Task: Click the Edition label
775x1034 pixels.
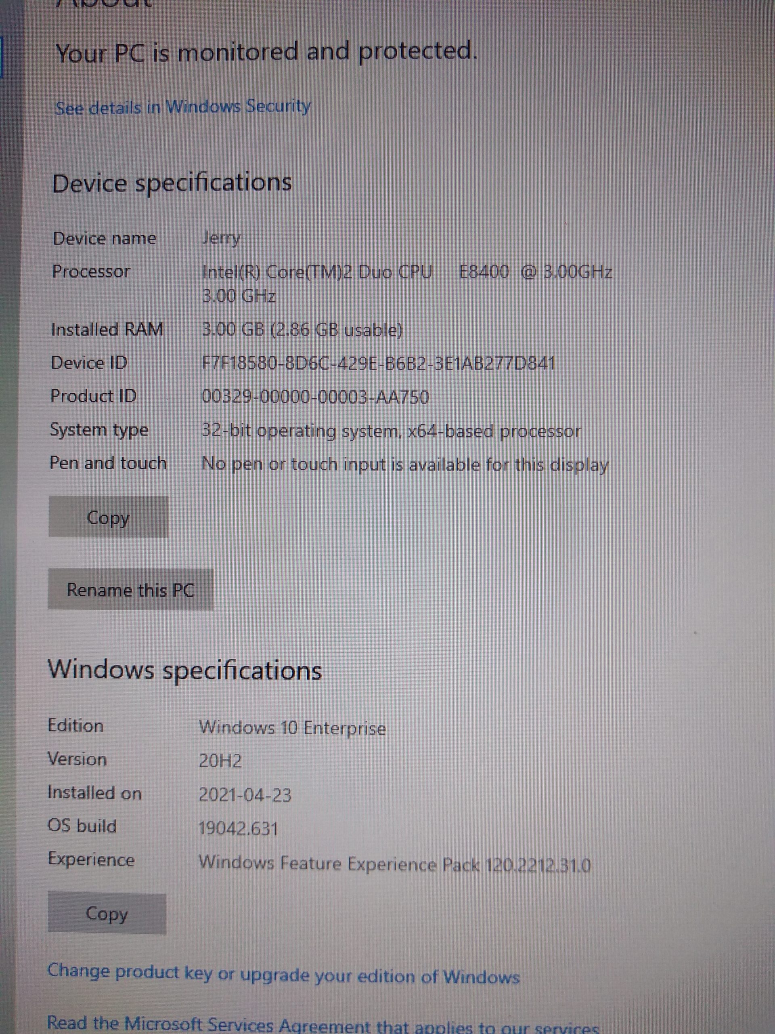Action: 75,725
